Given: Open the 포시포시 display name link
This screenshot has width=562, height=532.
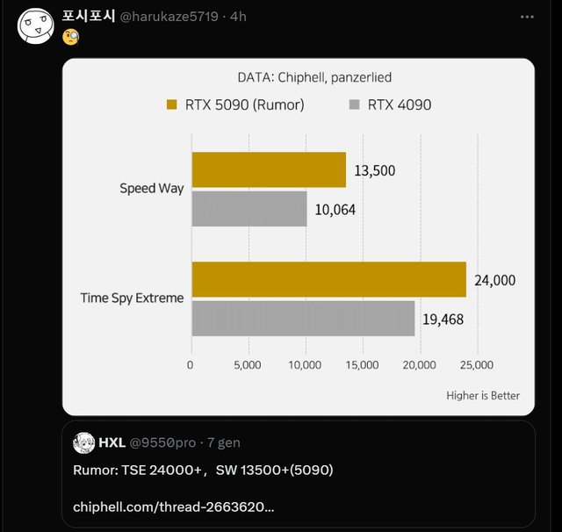Looking at the screenshot, I should tap(89, 17).
